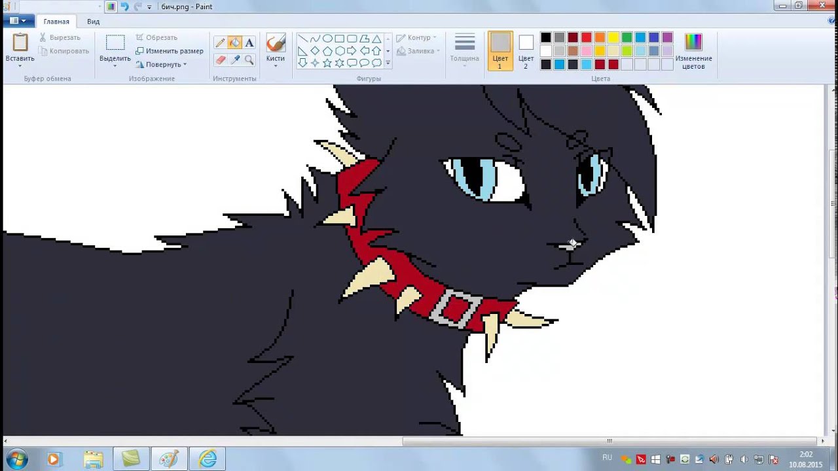Click the Undo arrow in quick access toolbar
Image resolution: width=838 pixels, height=471 pixels.
(x=124, y=7)
